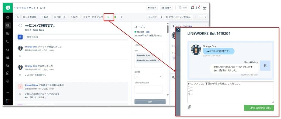Viewport: 281px width, 119px height.
Task: Open the book solutions icon in sidebar
Action: coord(8,41)
